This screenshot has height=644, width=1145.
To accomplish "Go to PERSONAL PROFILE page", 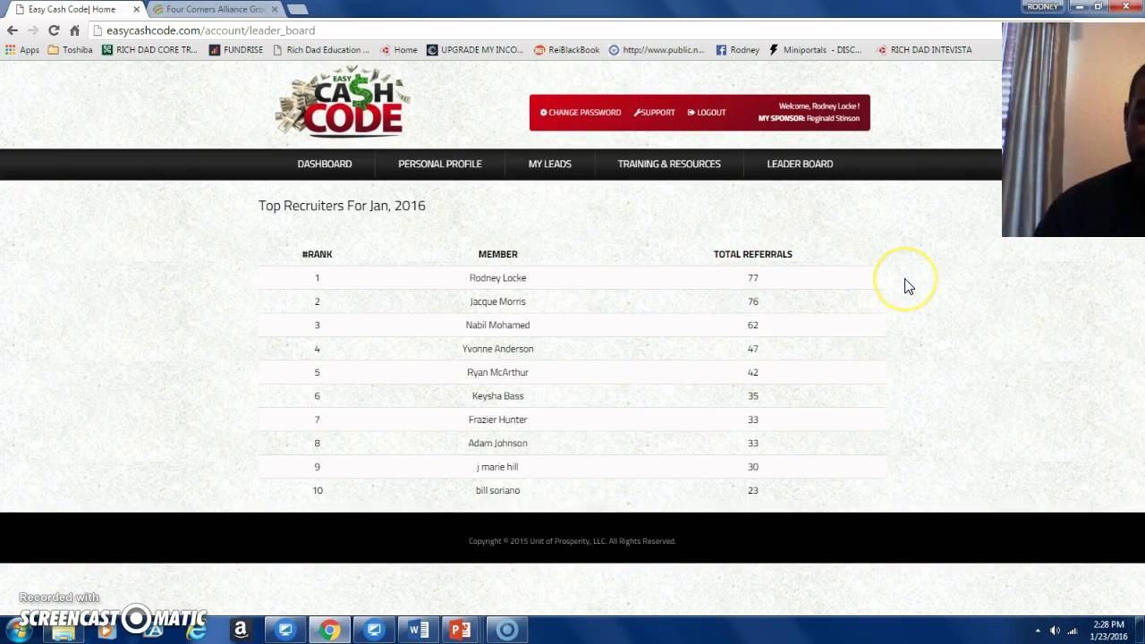I will point(440,164).
